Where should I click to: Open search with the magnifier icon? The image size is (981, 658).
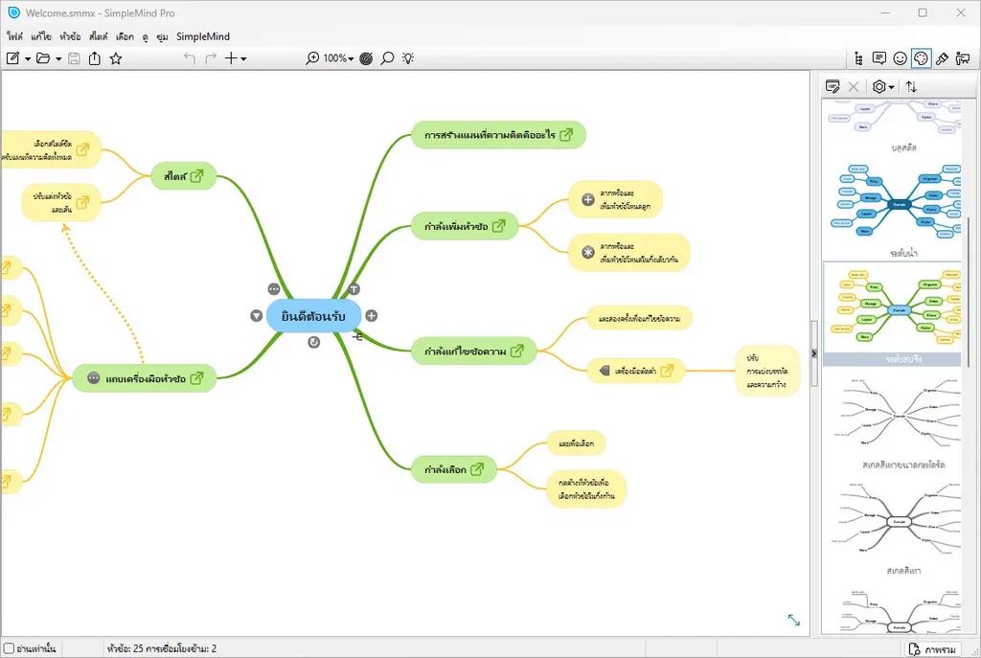click(387, 58)
